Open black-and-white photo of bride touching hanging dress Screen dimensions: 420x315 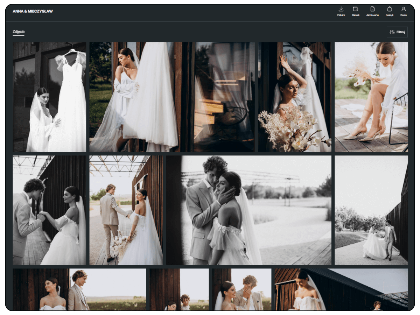(49, 97)
